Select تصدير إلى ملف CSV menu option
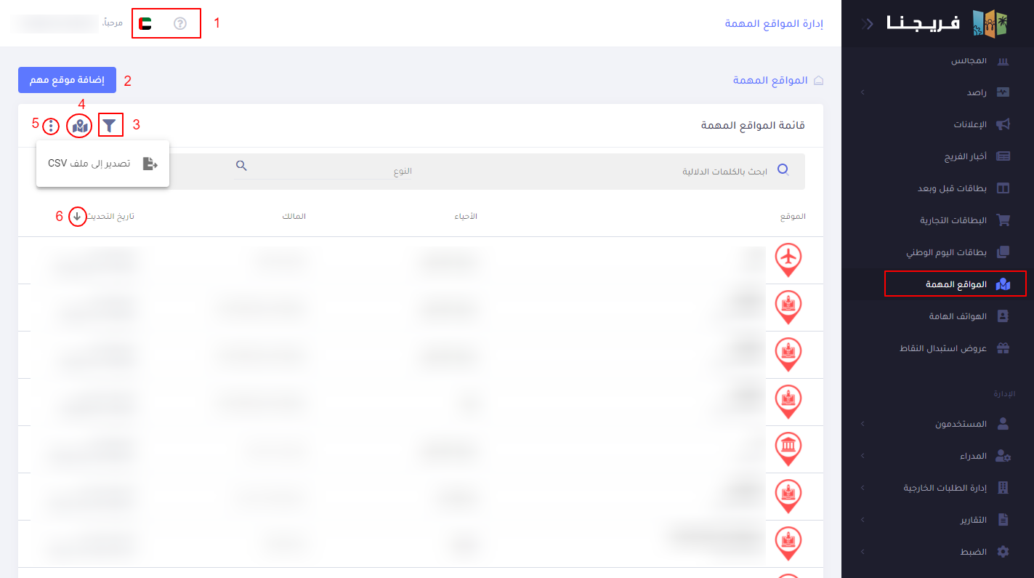The width and height of the screenshot is (1034, 578). 103,164
